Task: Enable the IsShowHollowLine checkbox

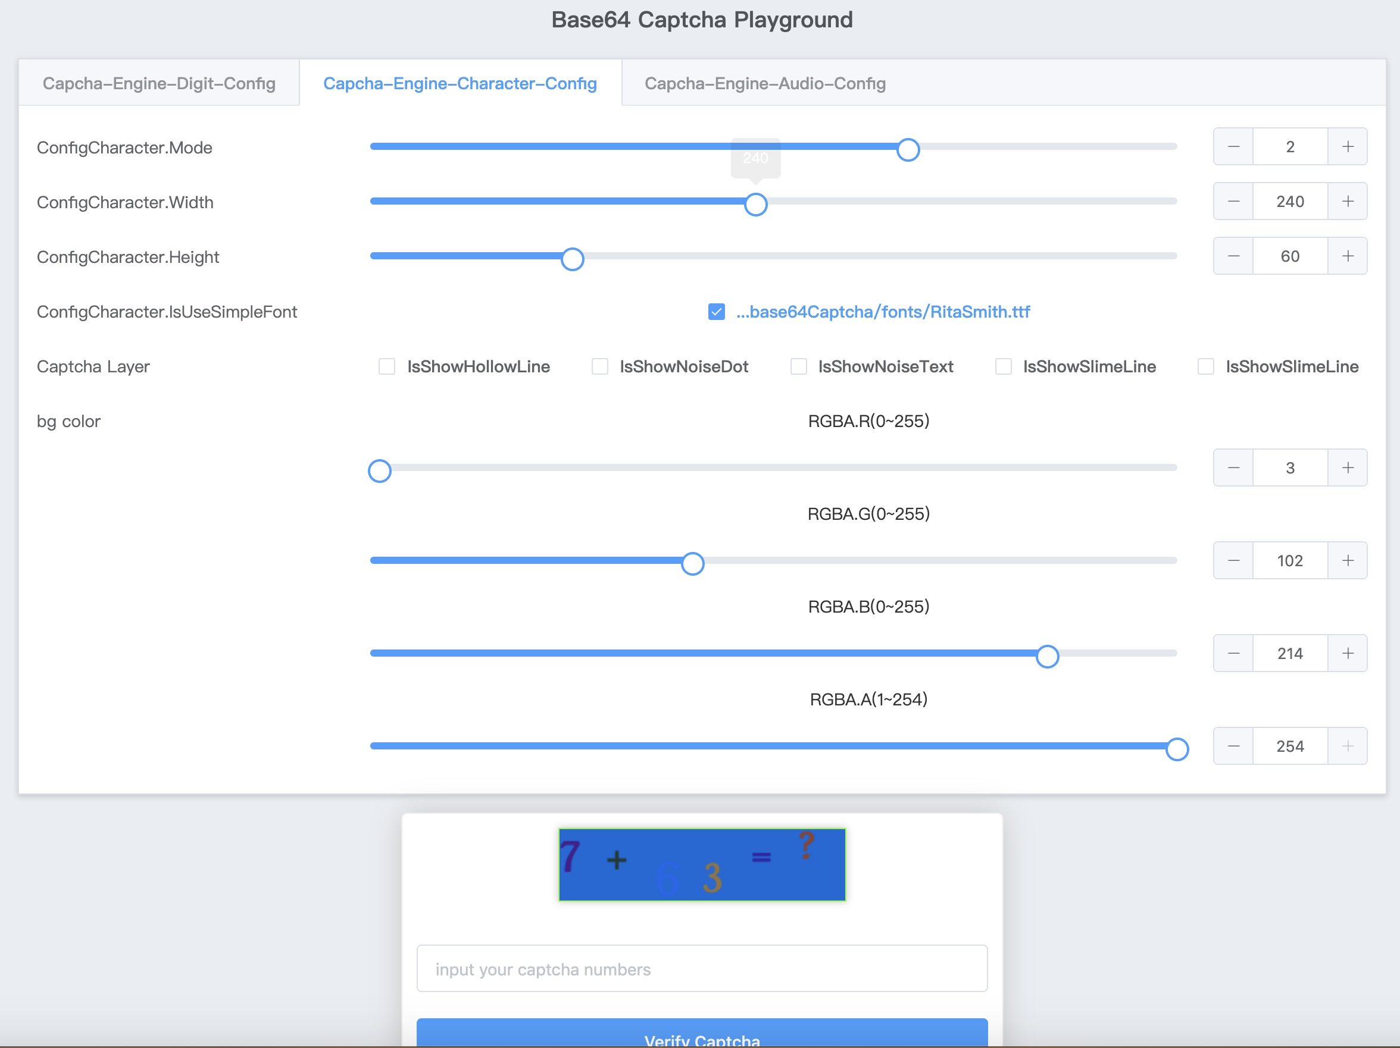Action: point(387,367)
